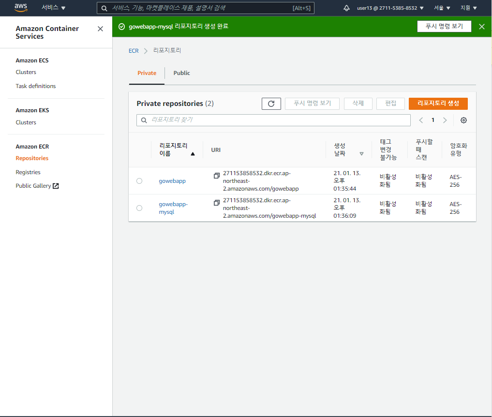Click the 01:35:44 creation date cell
The width and height of the screenshot is (492, 417).
coord(347,181)
